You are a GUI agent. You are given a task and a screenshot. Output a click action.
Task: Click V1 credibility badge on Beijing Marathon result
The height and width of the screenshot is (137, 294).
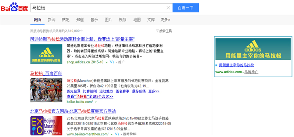(x=117, y=134)
